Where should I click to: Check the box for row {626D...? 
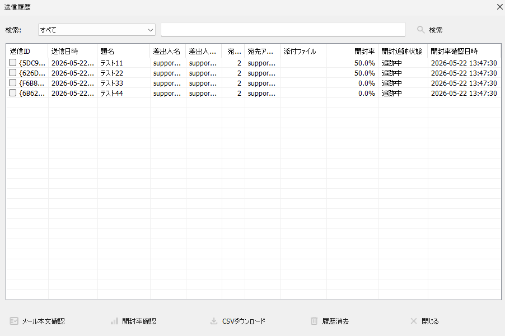(x=12, y=73)
